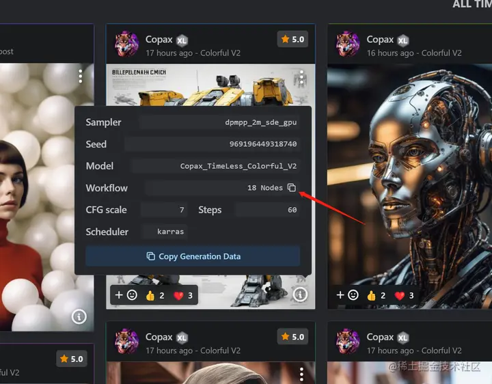Open three-dot menu on bottom middle image
The height and width of the screenshot is (384, 492).
click(x=301, y=374)
